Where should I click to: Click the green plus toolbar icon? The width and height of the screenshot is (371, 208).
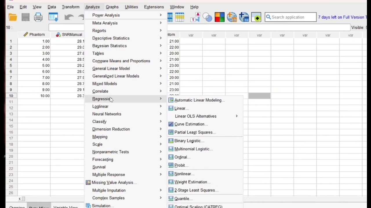(257, 17)
